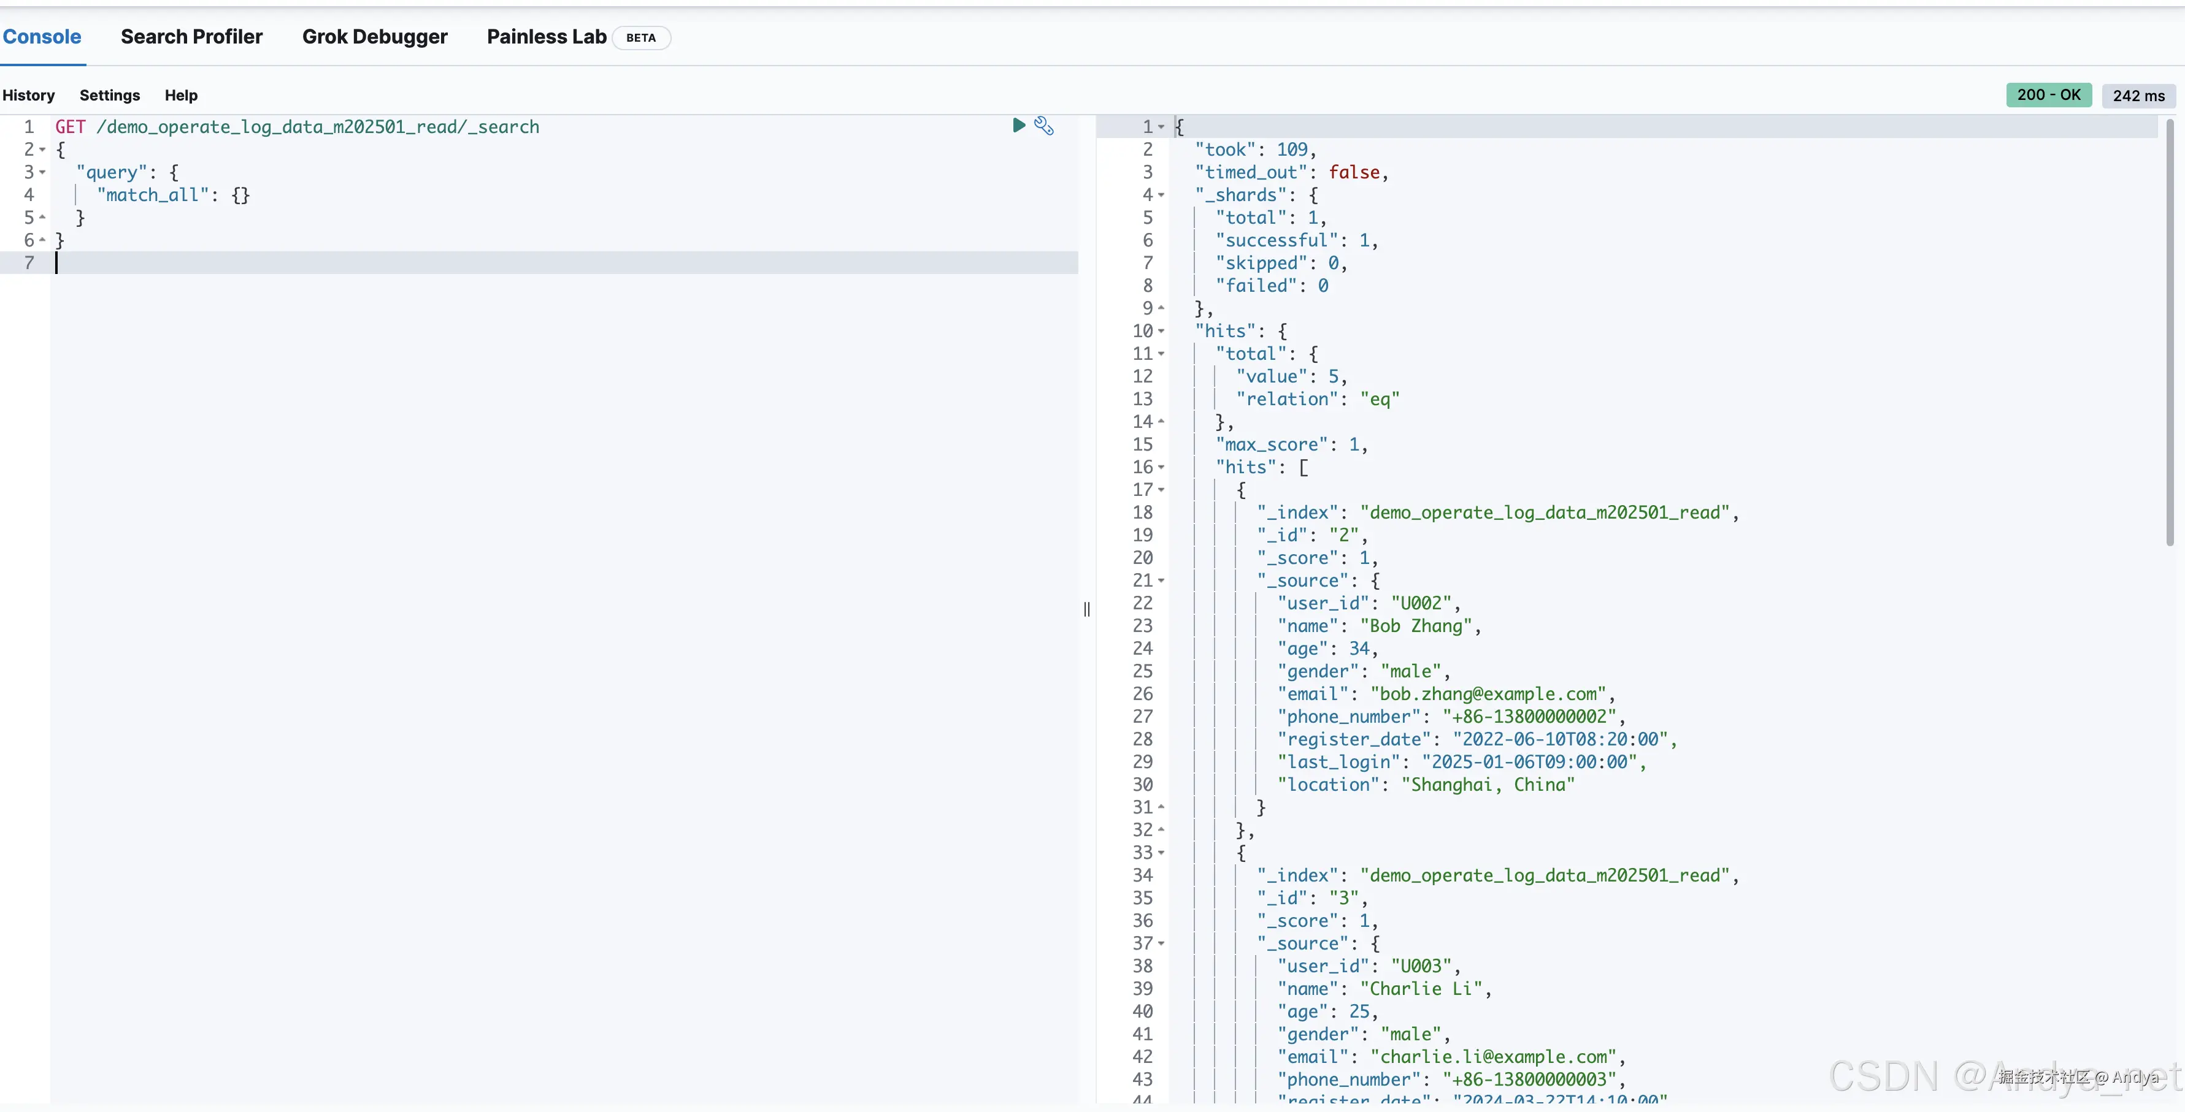Screen dimensions: 2185x1112
Task: Open the Painless Lab tab
Action: 546,36
